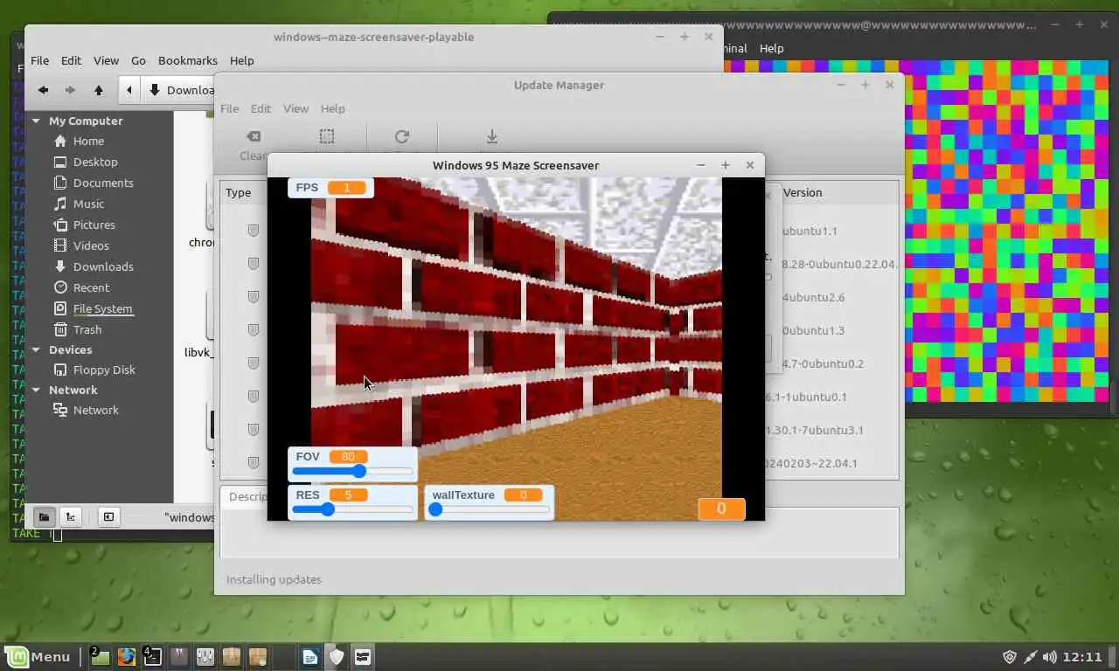Launch Firefox from the taskbar

(127, 657)
